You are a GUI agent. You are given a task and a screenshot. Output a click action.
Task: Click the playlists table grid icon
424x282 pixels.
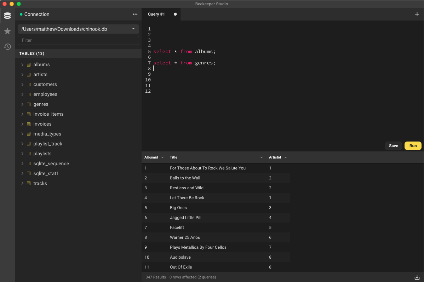coord(29,154)
